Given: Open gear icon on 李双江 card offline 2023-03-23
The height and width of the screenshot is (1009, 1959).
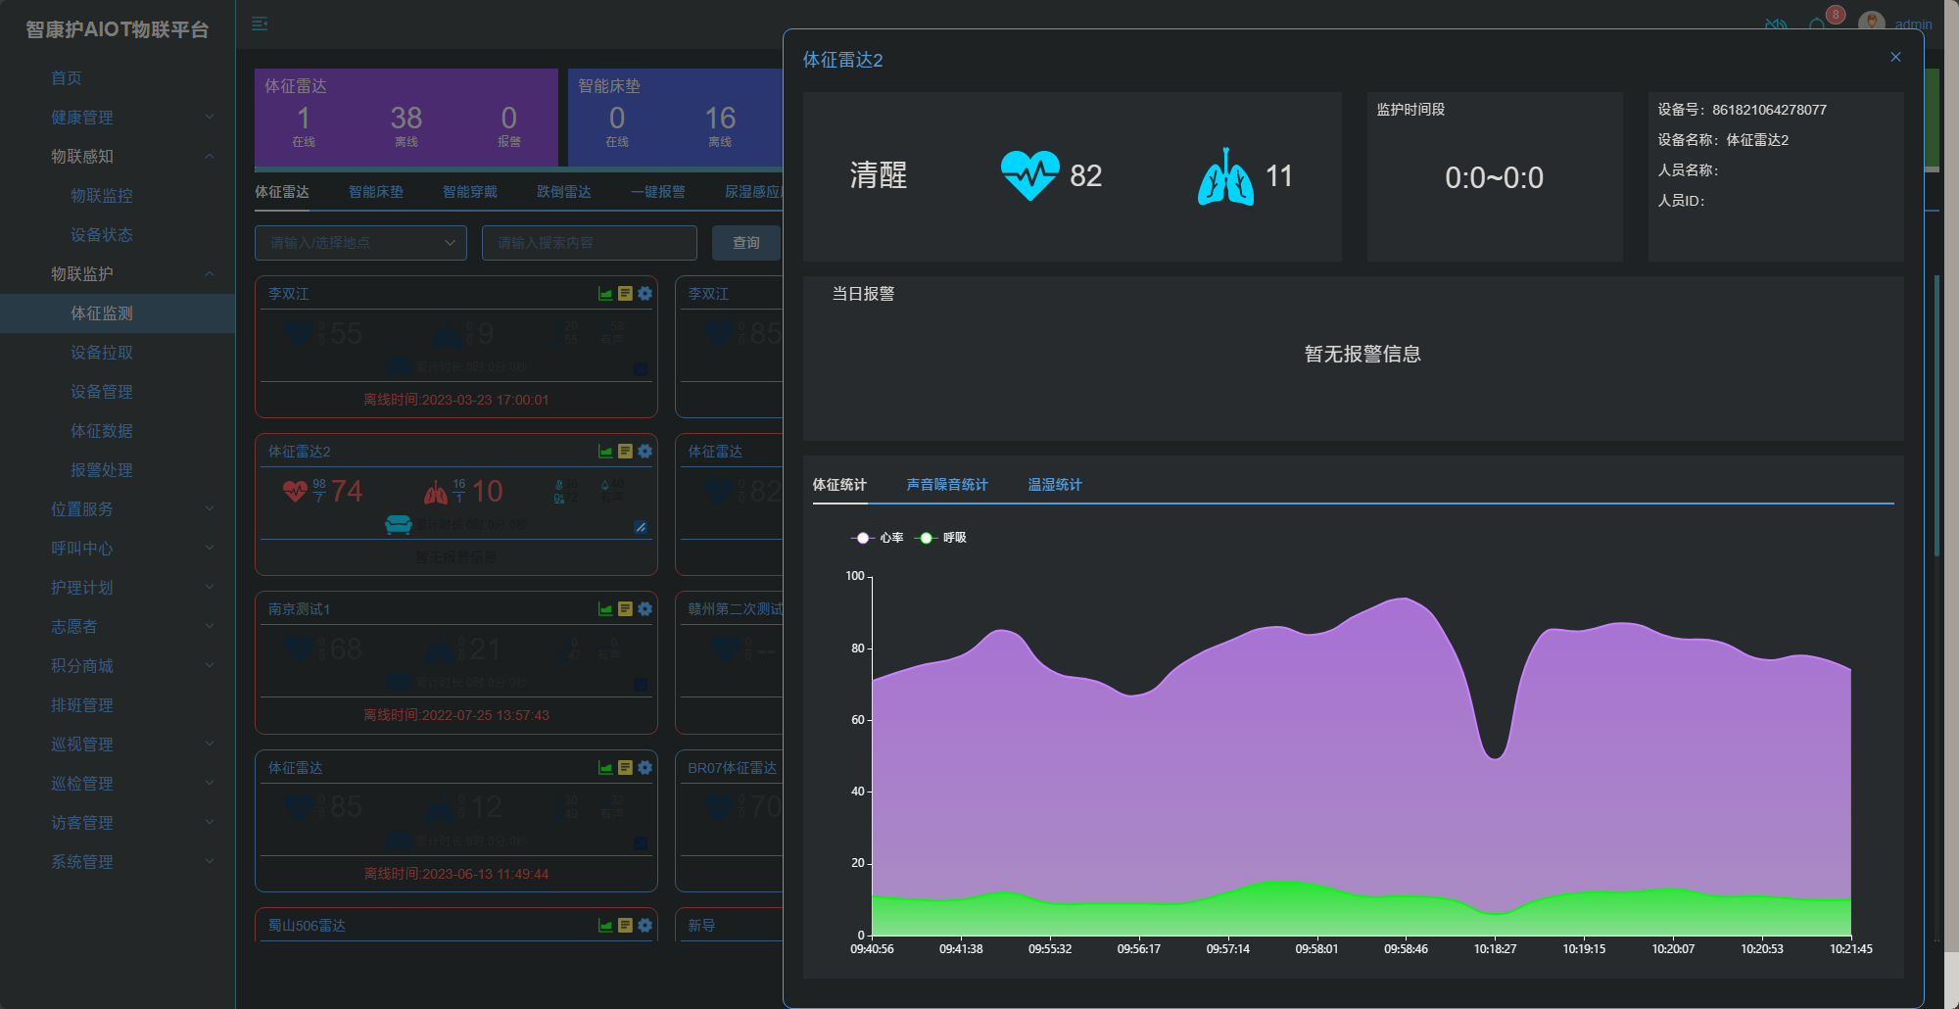Looking at the screenshot, I should (645, 294).
